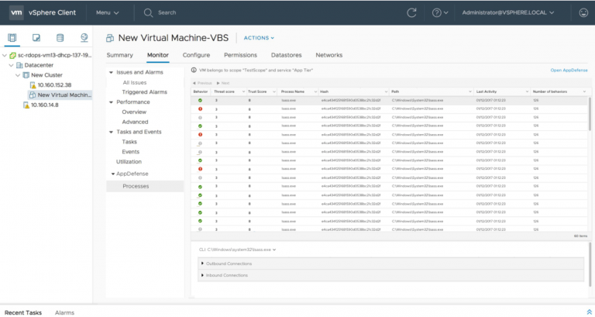
Task: Click the New Cluster icon
Action: 26,75
